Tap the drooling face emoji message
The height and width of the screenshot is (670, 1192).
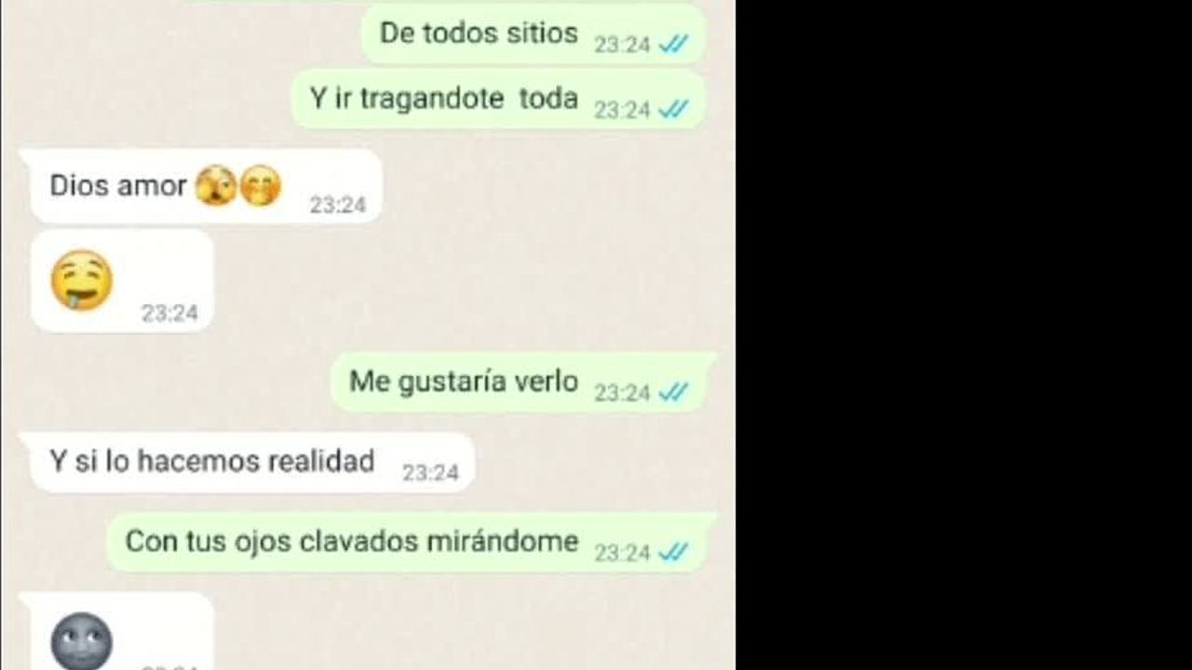coord(122,282)
